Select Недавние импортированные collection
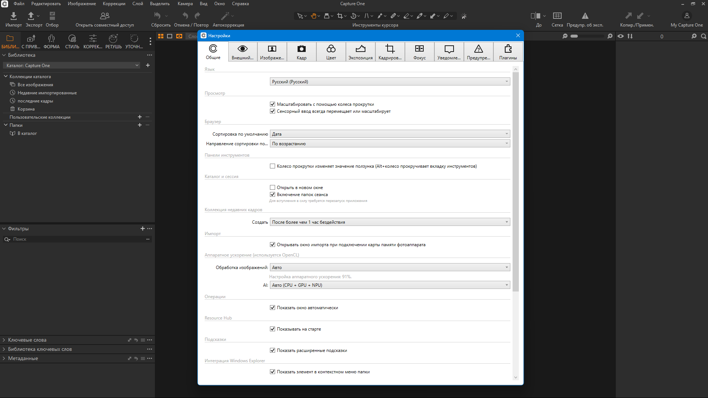 [x=47, y=93]
